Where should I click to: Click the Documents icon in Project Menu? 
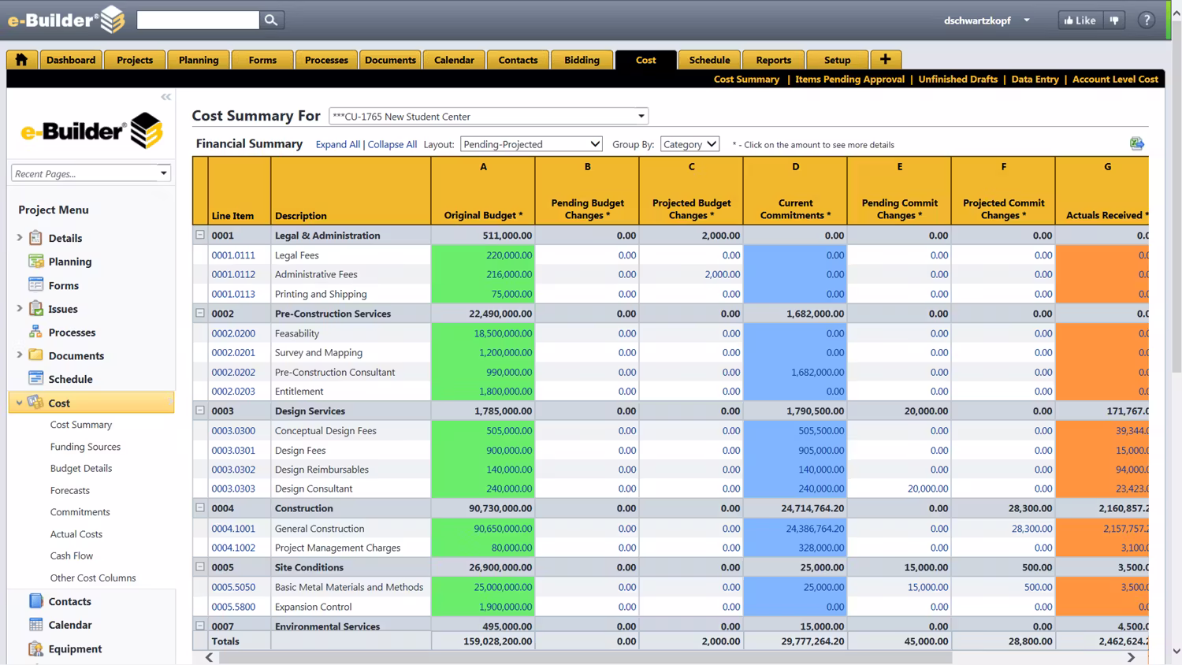(x=36, y=355)
